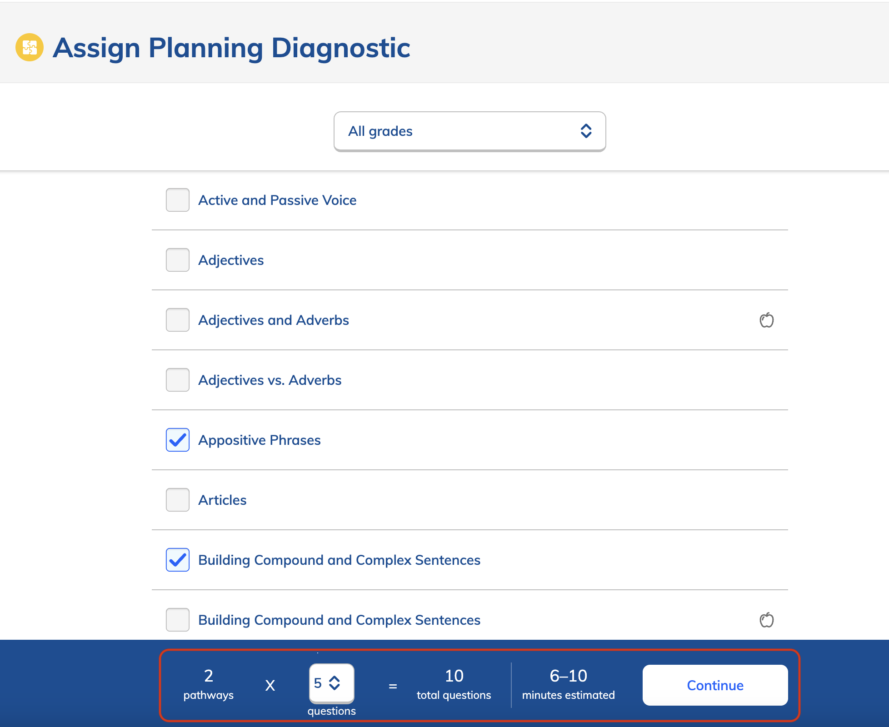Uncheck the checked Building Compound and Complex Sentences box

click(x=178, y=560)
